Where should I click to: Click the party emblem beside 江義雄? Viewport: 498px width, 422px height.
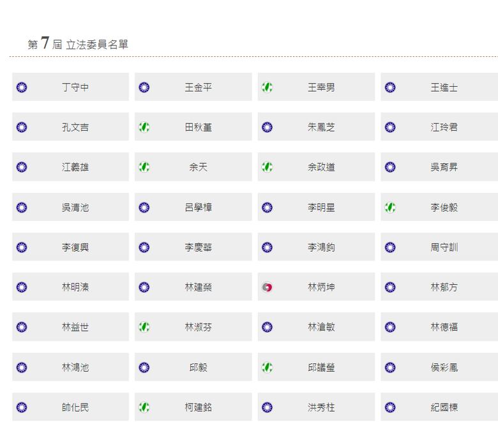click(22, 167)
